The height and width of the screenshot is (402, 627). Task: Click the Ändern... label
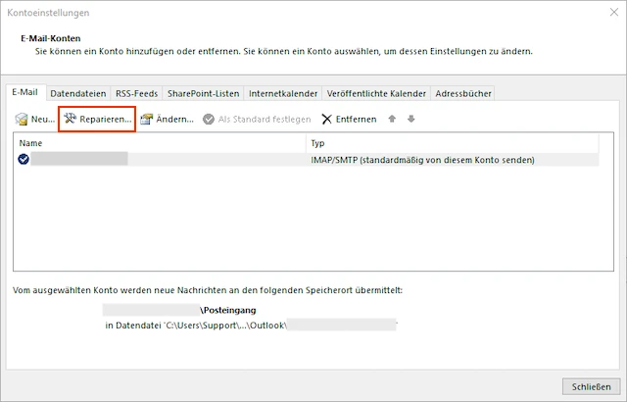pyautogui.click(x=174, y=120)
